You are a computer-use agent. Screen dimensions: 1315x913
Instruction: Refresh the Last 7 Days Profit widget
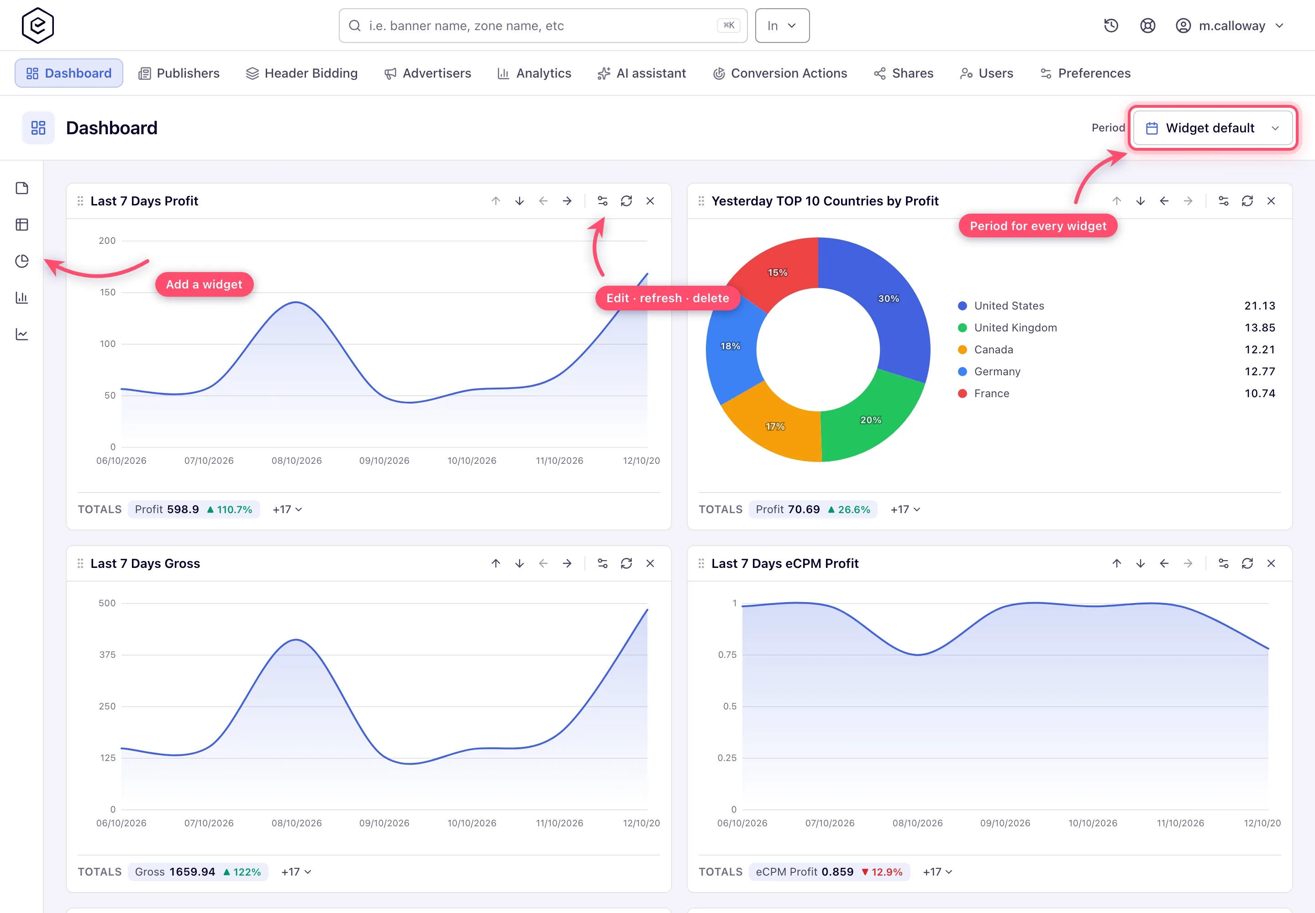(626, 201)
